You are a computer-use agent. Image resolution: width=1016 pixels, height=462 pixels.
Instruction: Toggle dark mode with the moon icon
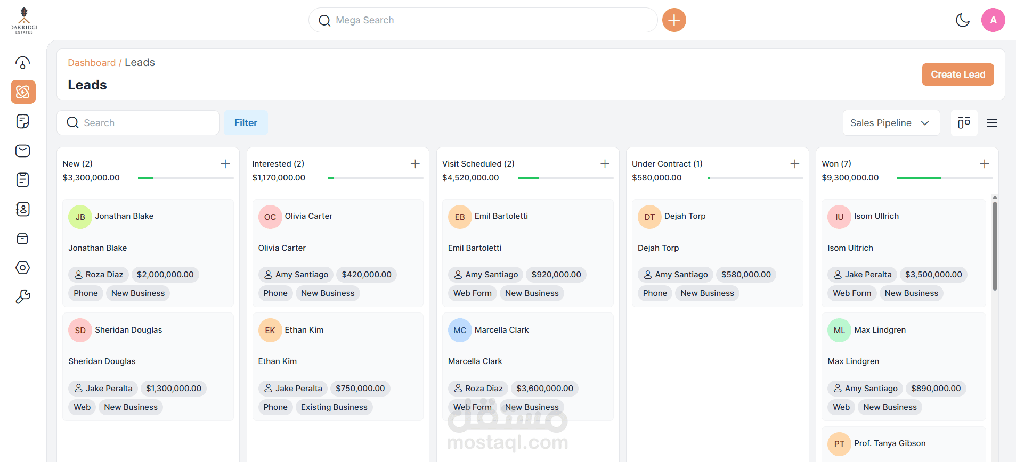pyautogui.click(x=962, y=20)
